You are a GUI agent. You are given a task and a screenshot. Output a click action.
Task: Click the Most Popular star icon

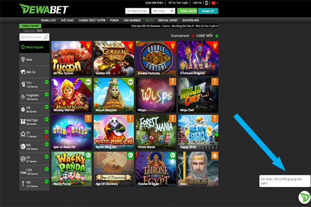23,47
